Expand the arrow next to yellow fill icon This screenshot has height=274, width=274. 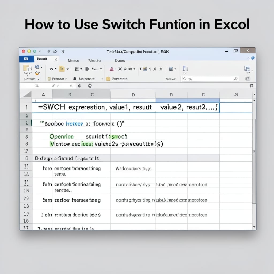(x=67, y=69)
